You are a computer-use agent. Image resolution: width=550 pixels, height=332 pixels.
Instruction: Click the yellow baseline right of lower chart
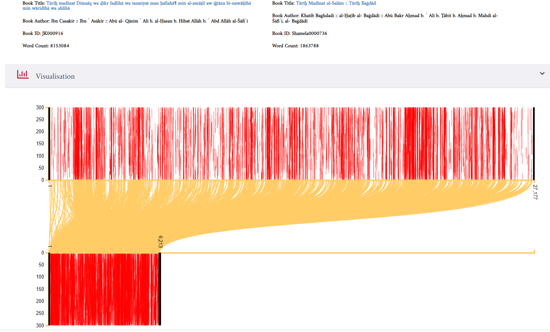pos(348,253)
